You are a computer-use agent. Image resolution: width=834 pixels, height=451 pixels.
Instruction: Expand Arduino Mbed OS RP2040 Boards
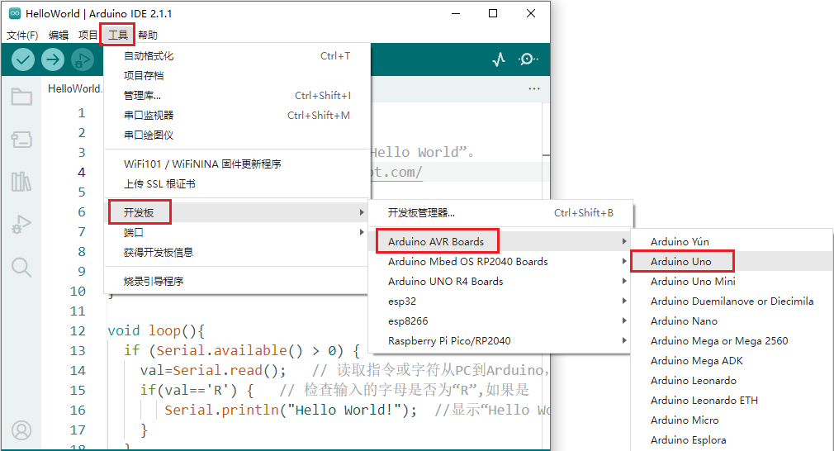click(500, 261)
